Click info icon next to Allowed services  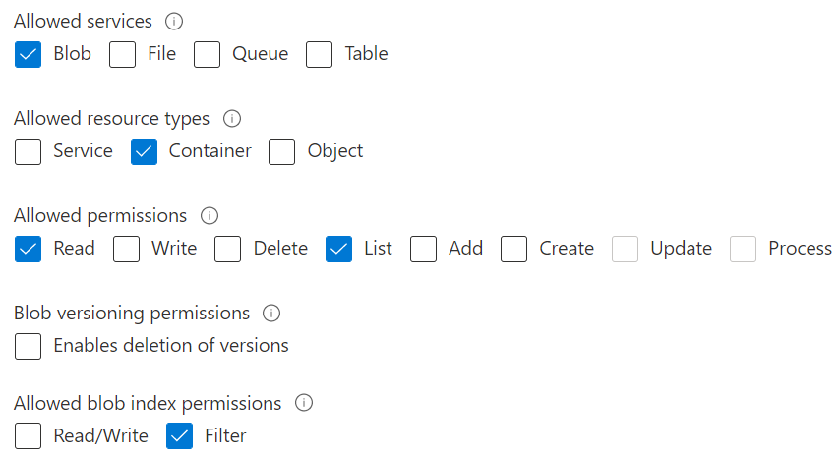tap(175, 22)
